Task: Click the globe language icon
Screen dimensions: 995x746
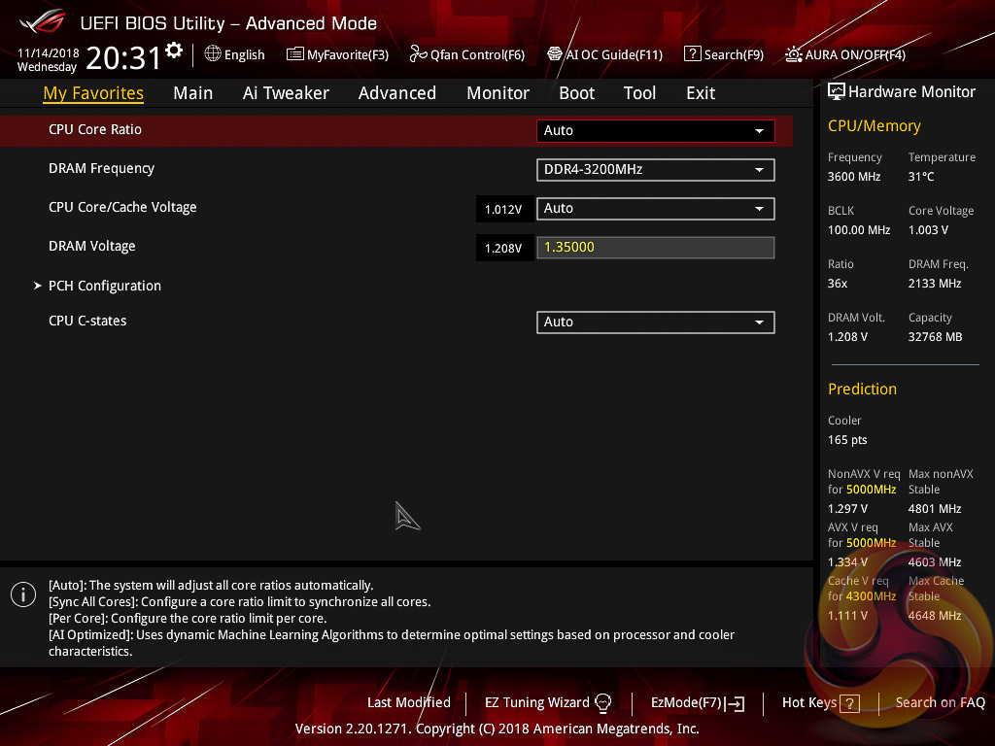Action: coord(213,54)
